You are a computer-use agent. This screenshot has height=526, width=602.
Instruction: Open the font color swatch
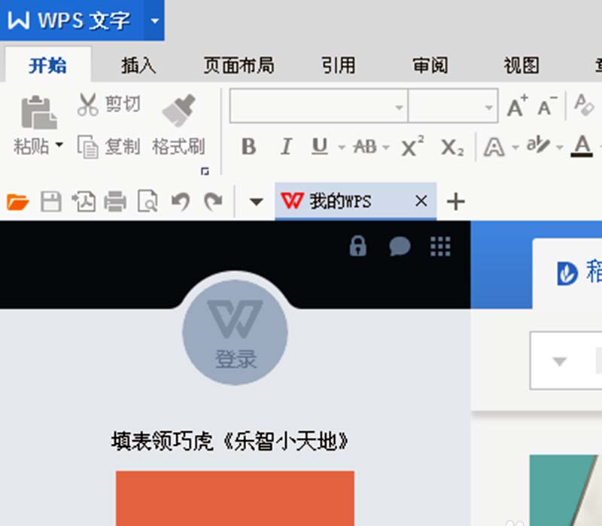[580, 148]
